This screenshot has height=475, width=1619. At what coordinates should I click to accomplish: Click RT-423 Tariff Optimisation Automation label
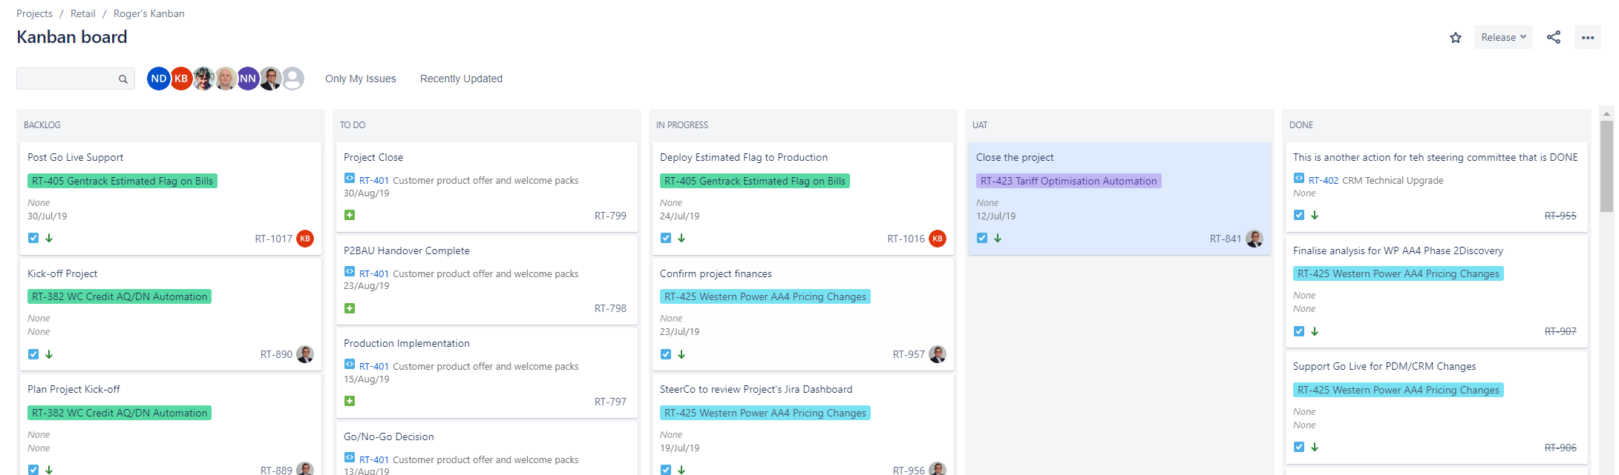coord(1069,181)
